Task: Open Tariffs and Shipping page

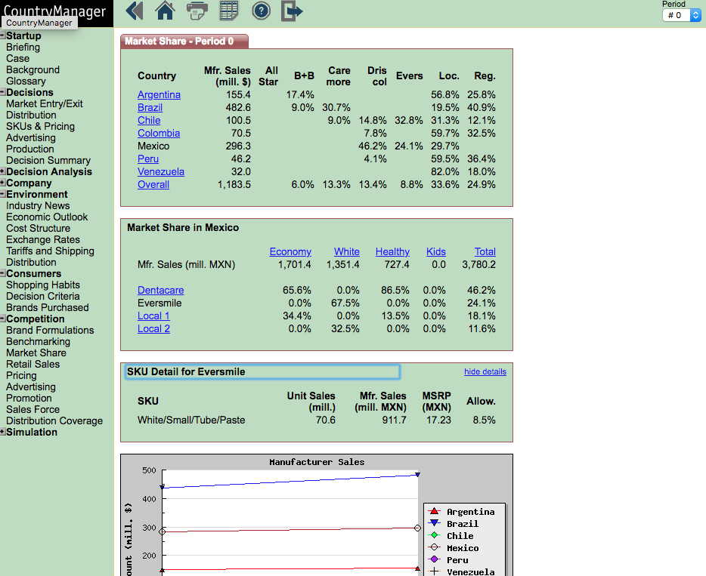Action: (50, 251)
